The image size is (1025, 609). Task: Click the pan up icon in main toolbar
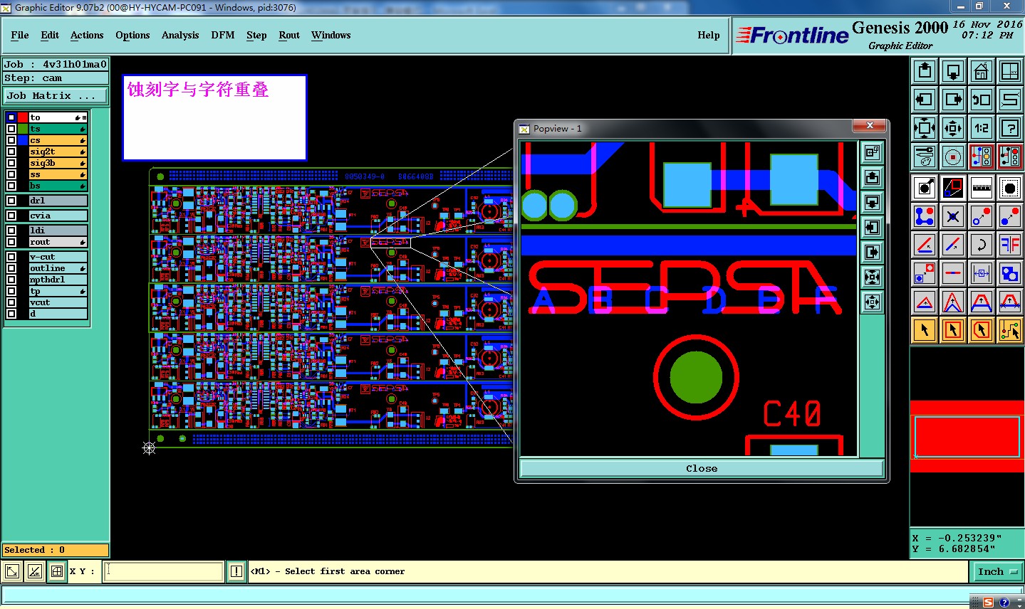[x=925, y=71]
